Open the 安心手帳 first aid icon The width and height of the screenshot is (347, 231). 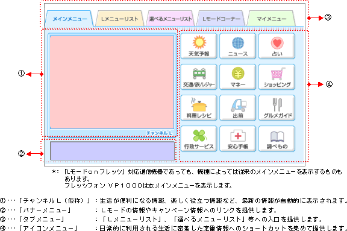(238, 139)
